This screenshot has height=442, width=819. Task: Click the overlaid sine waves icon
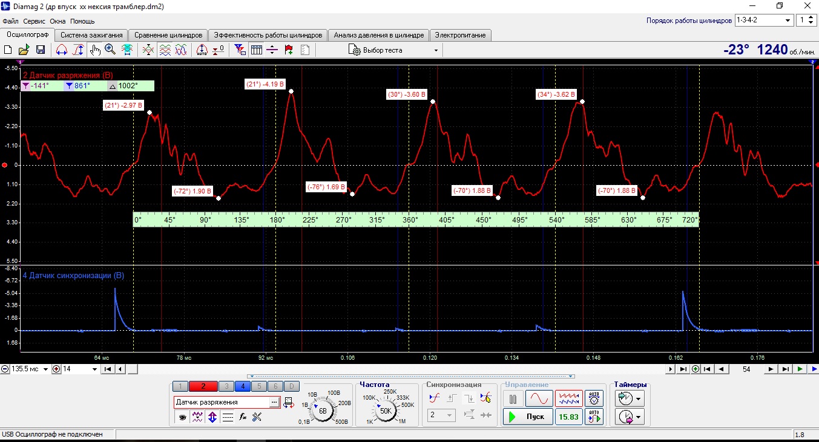coord(180,50)
